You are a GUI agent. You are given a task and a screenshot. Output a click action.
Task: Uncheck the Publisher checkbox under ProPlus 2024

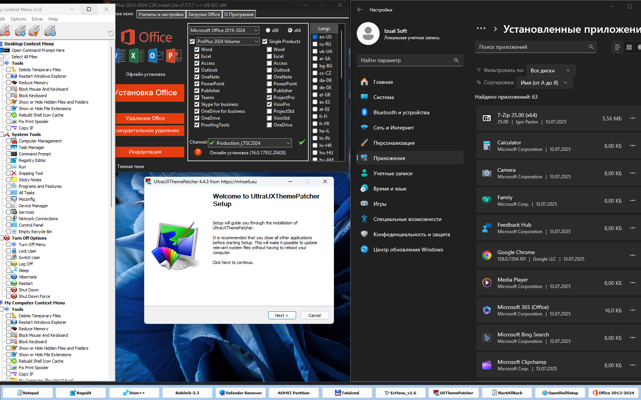click(x=197, y=91)
